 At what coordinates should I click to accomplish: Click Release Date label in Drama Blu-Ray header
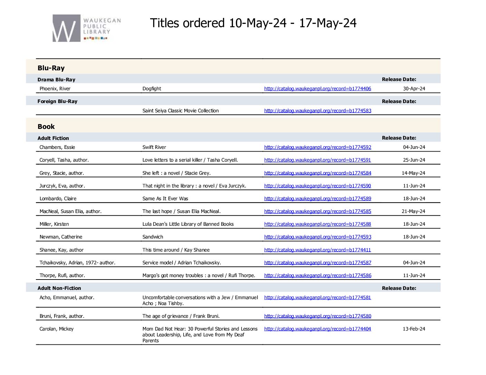[x=399, y=79]
